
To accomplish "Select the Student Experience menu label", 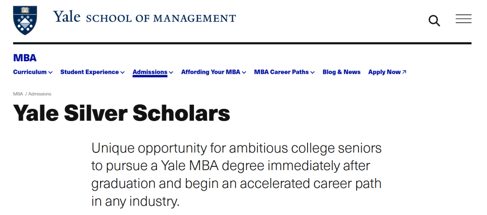I will (x=89, y=72).
